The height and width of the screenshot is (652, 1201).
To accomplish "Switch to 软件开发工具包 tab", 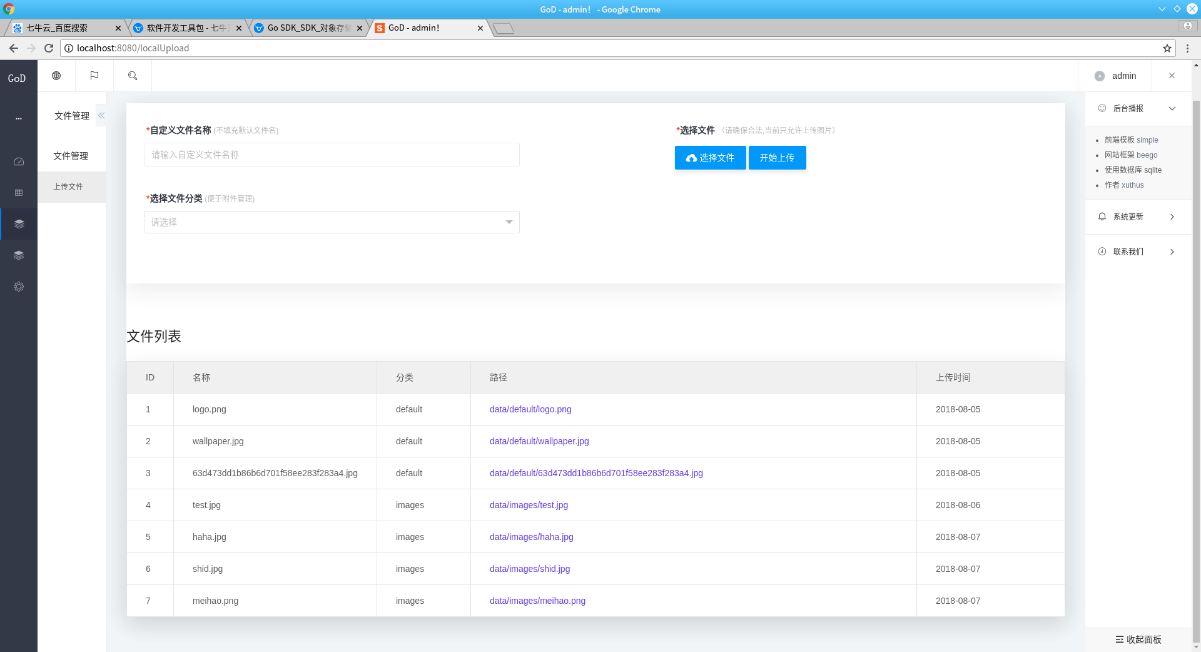I will 188,28.
